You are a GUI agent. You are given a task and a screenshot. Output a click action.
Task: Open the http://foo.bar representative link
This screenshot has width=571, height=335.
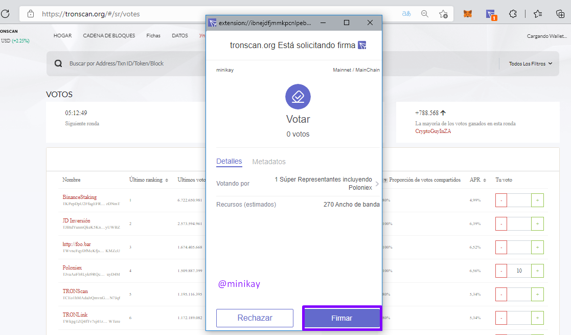[77, 244]
